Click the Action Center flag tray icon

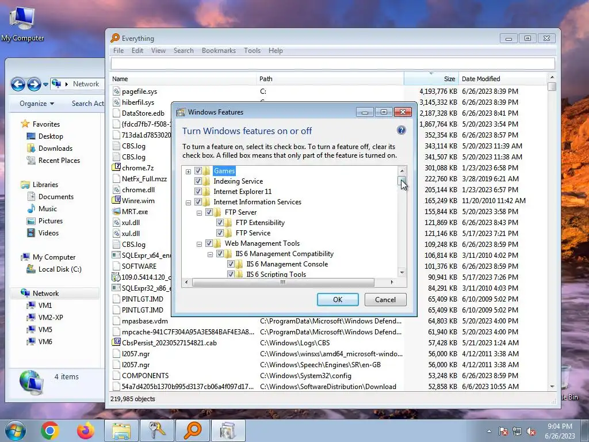(x=503, y=431)
